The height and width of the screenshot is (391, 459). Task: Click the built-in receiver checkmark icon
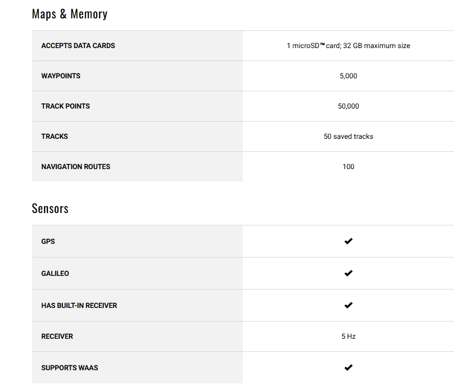pos(349,306)
